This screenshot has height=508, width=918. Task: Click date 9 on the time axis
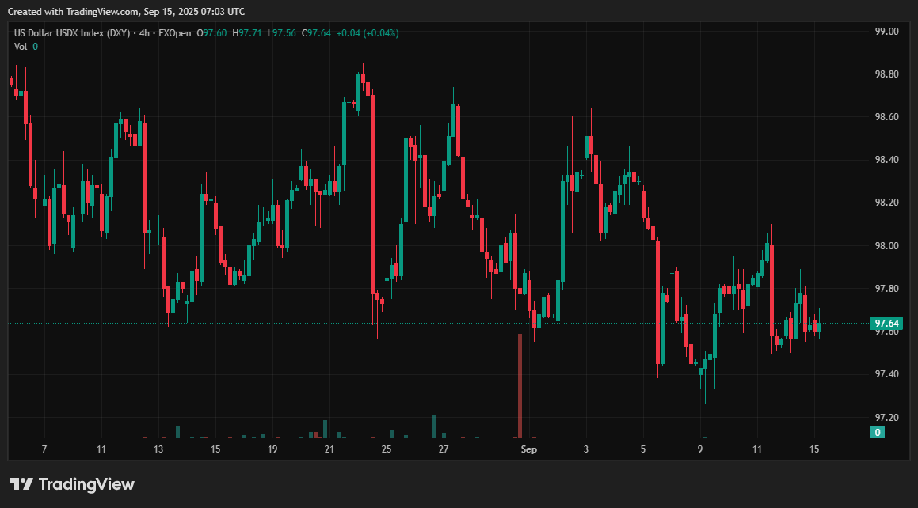[700, 449]
